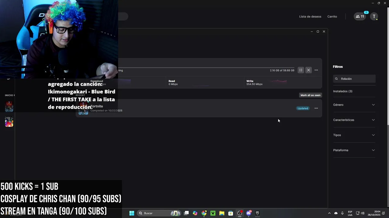The image size is (389, 218).
Task: Click the second colorful game thumbnail in sidebar
Action: [x=9, y=122]
